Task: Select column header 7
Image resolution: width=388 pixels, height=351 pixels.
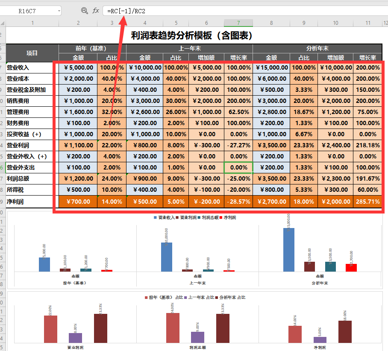Action: tap(238, 22)
